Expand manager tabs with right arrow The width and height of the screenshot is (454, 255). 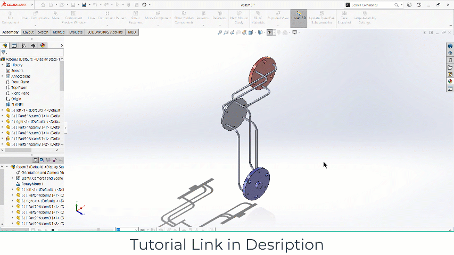[62, 45]
